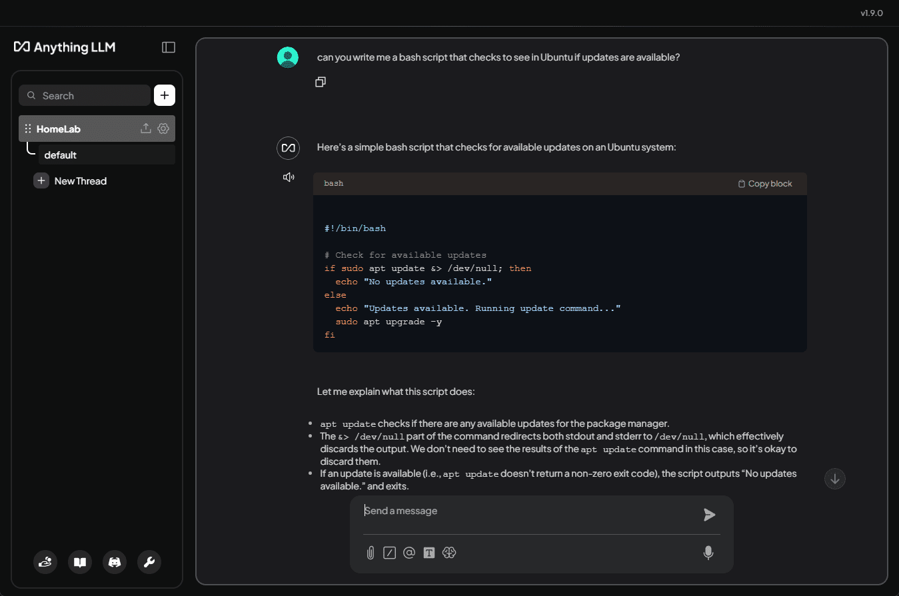Click the @ agent mention icon

[409, 553]
